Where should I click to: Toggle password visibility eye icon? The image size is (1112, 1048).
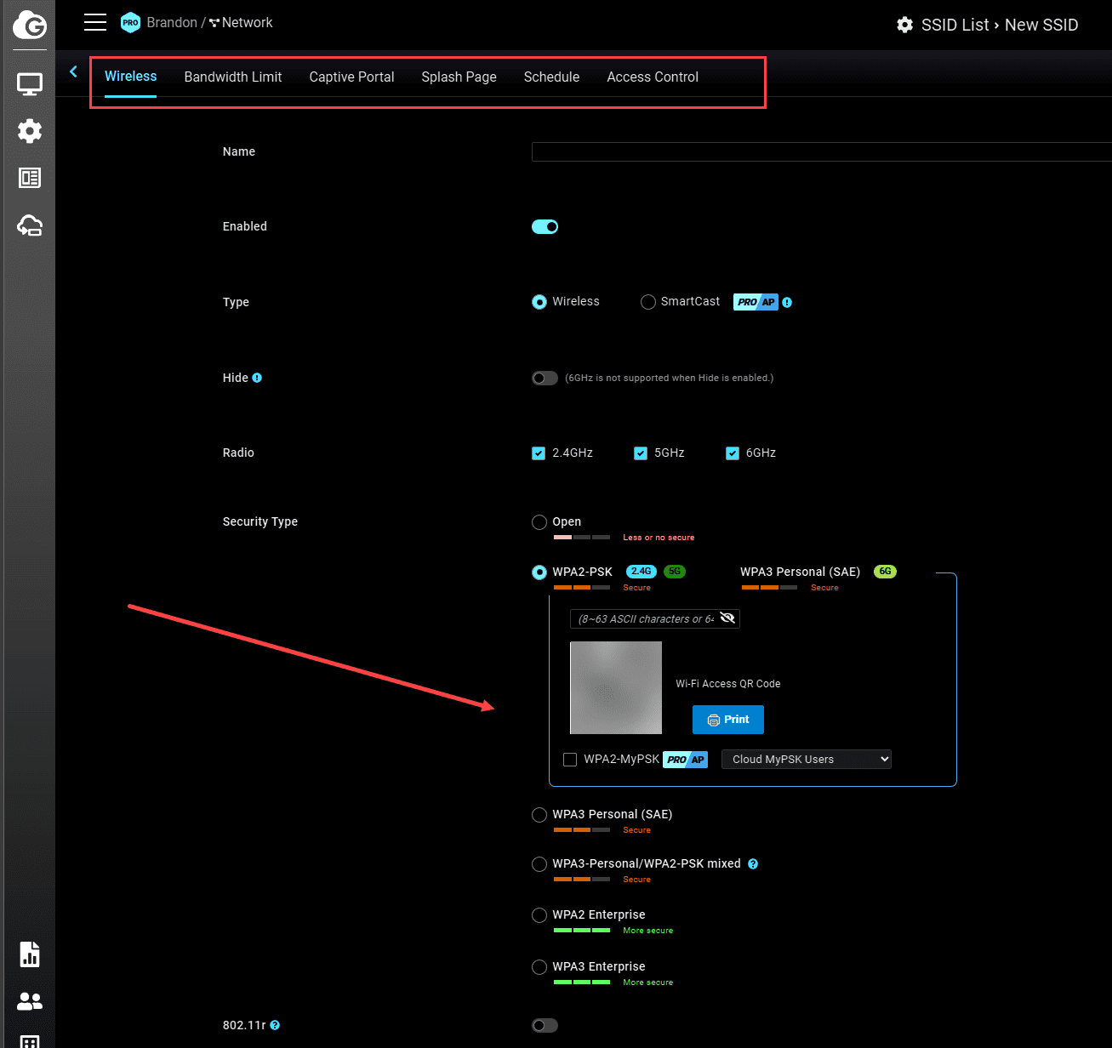[727, 618]
